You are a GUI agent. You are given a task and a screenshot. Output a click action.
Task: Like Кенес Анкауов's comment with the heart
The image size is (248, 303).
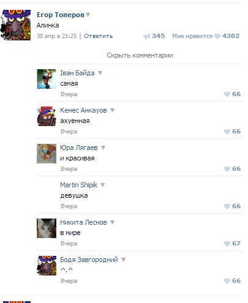(227, 132)
